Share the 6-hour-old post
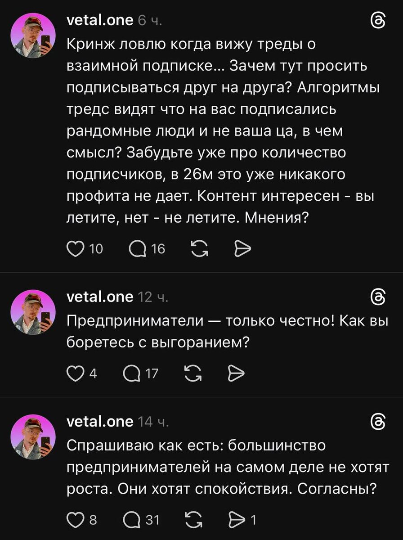Screen dimensions: 403x540 (x=242, y=248)
